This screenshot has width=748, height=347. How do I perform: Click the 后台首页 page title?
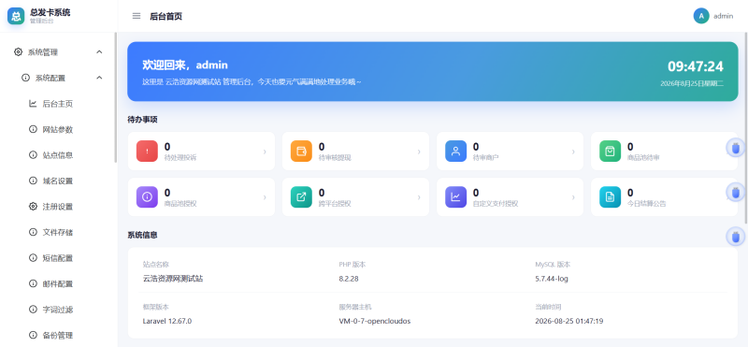[x=166, y=16]
